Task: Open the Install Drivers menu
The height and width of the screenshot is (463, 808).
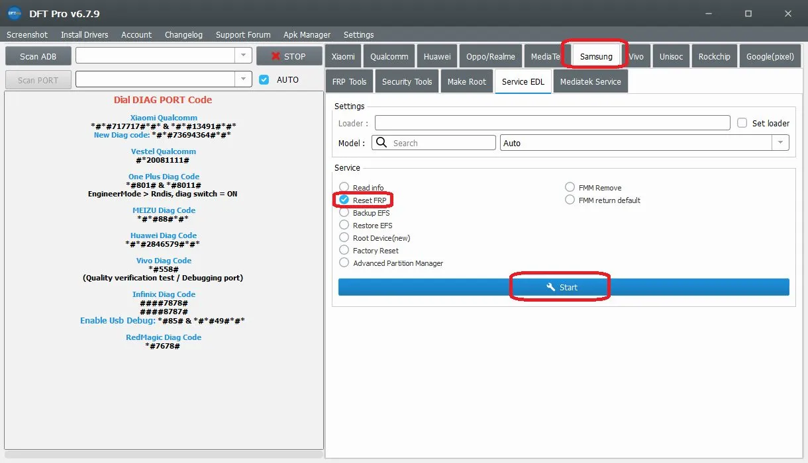Action: tap(85, 34)
